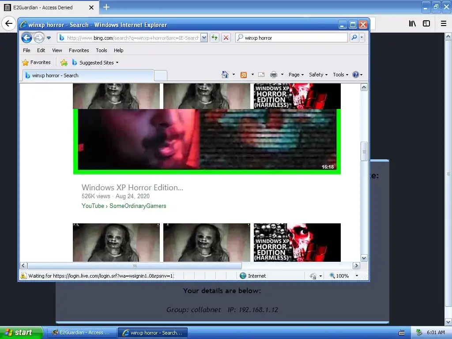
Task: Expand the Home button dropdown arrow
Action: point(234,75)
